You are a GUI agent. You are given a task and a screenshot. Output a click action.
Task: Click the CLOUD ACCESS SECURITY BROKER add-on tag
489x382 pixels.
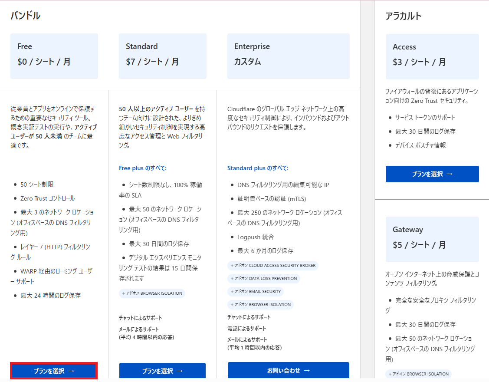click(273, 266)
